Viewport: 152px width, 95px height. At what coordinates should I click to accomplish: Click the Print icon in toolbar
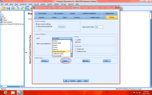point(13,8)
